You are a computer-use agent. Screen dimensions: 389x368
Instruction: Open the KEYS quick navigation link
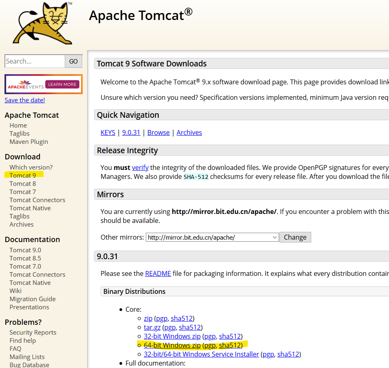pyautogui.click(x=108, y=132)
